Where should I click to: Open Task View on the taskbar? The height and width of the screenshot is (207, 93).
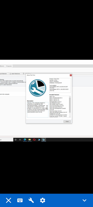20,139
